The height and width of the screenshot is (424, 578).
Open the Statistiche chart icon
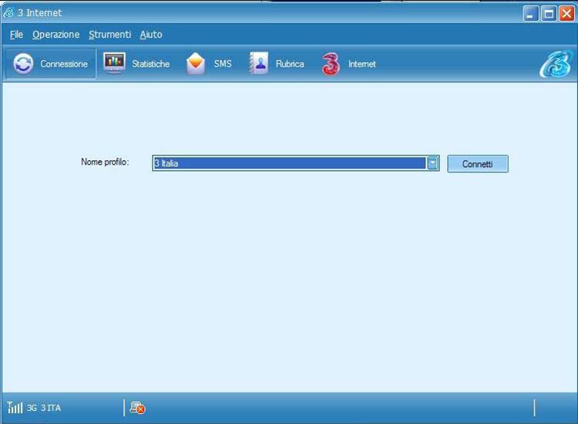115,63
